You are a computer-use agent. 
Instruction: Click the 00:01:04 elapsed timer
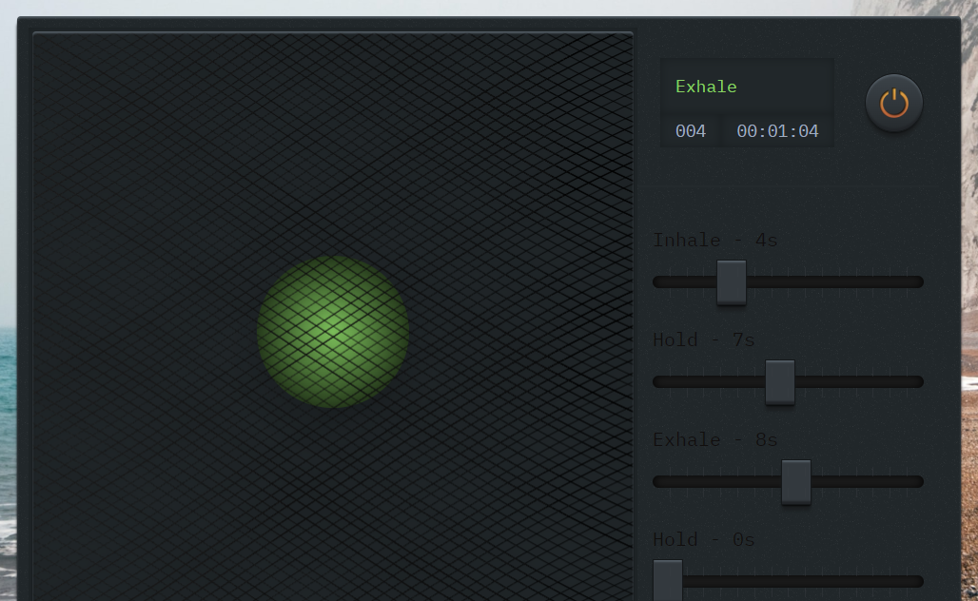pyautogui.click(x=777, y=131)
